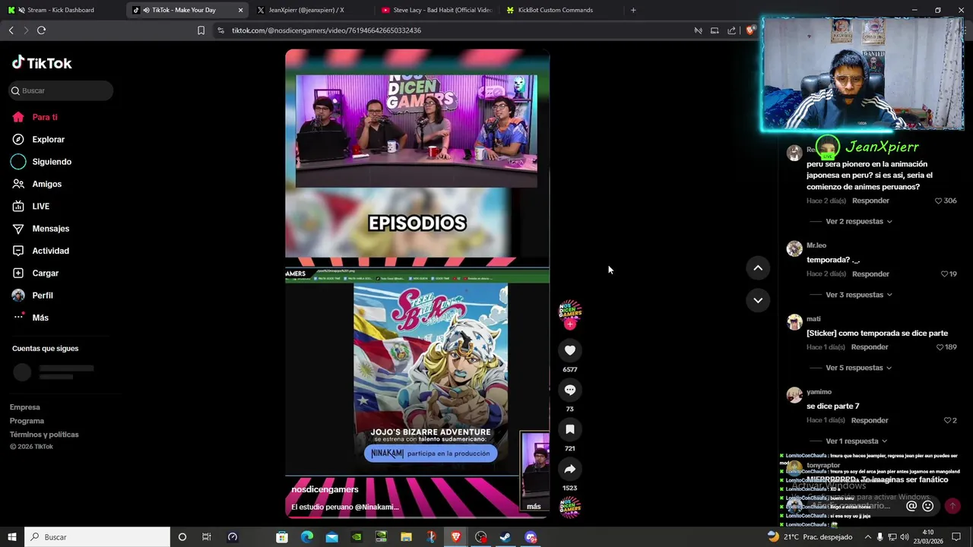
Task: Open Steam from the taskbar
Action: click(506, 537)
